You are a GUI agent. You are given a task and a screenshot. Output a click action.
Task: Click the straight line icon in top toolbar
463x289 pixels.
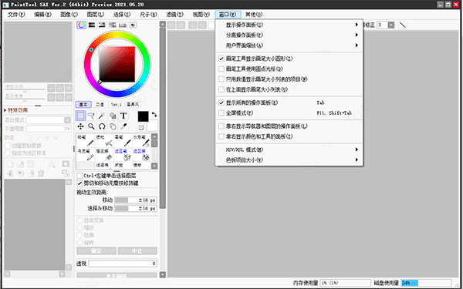(403, 25)
